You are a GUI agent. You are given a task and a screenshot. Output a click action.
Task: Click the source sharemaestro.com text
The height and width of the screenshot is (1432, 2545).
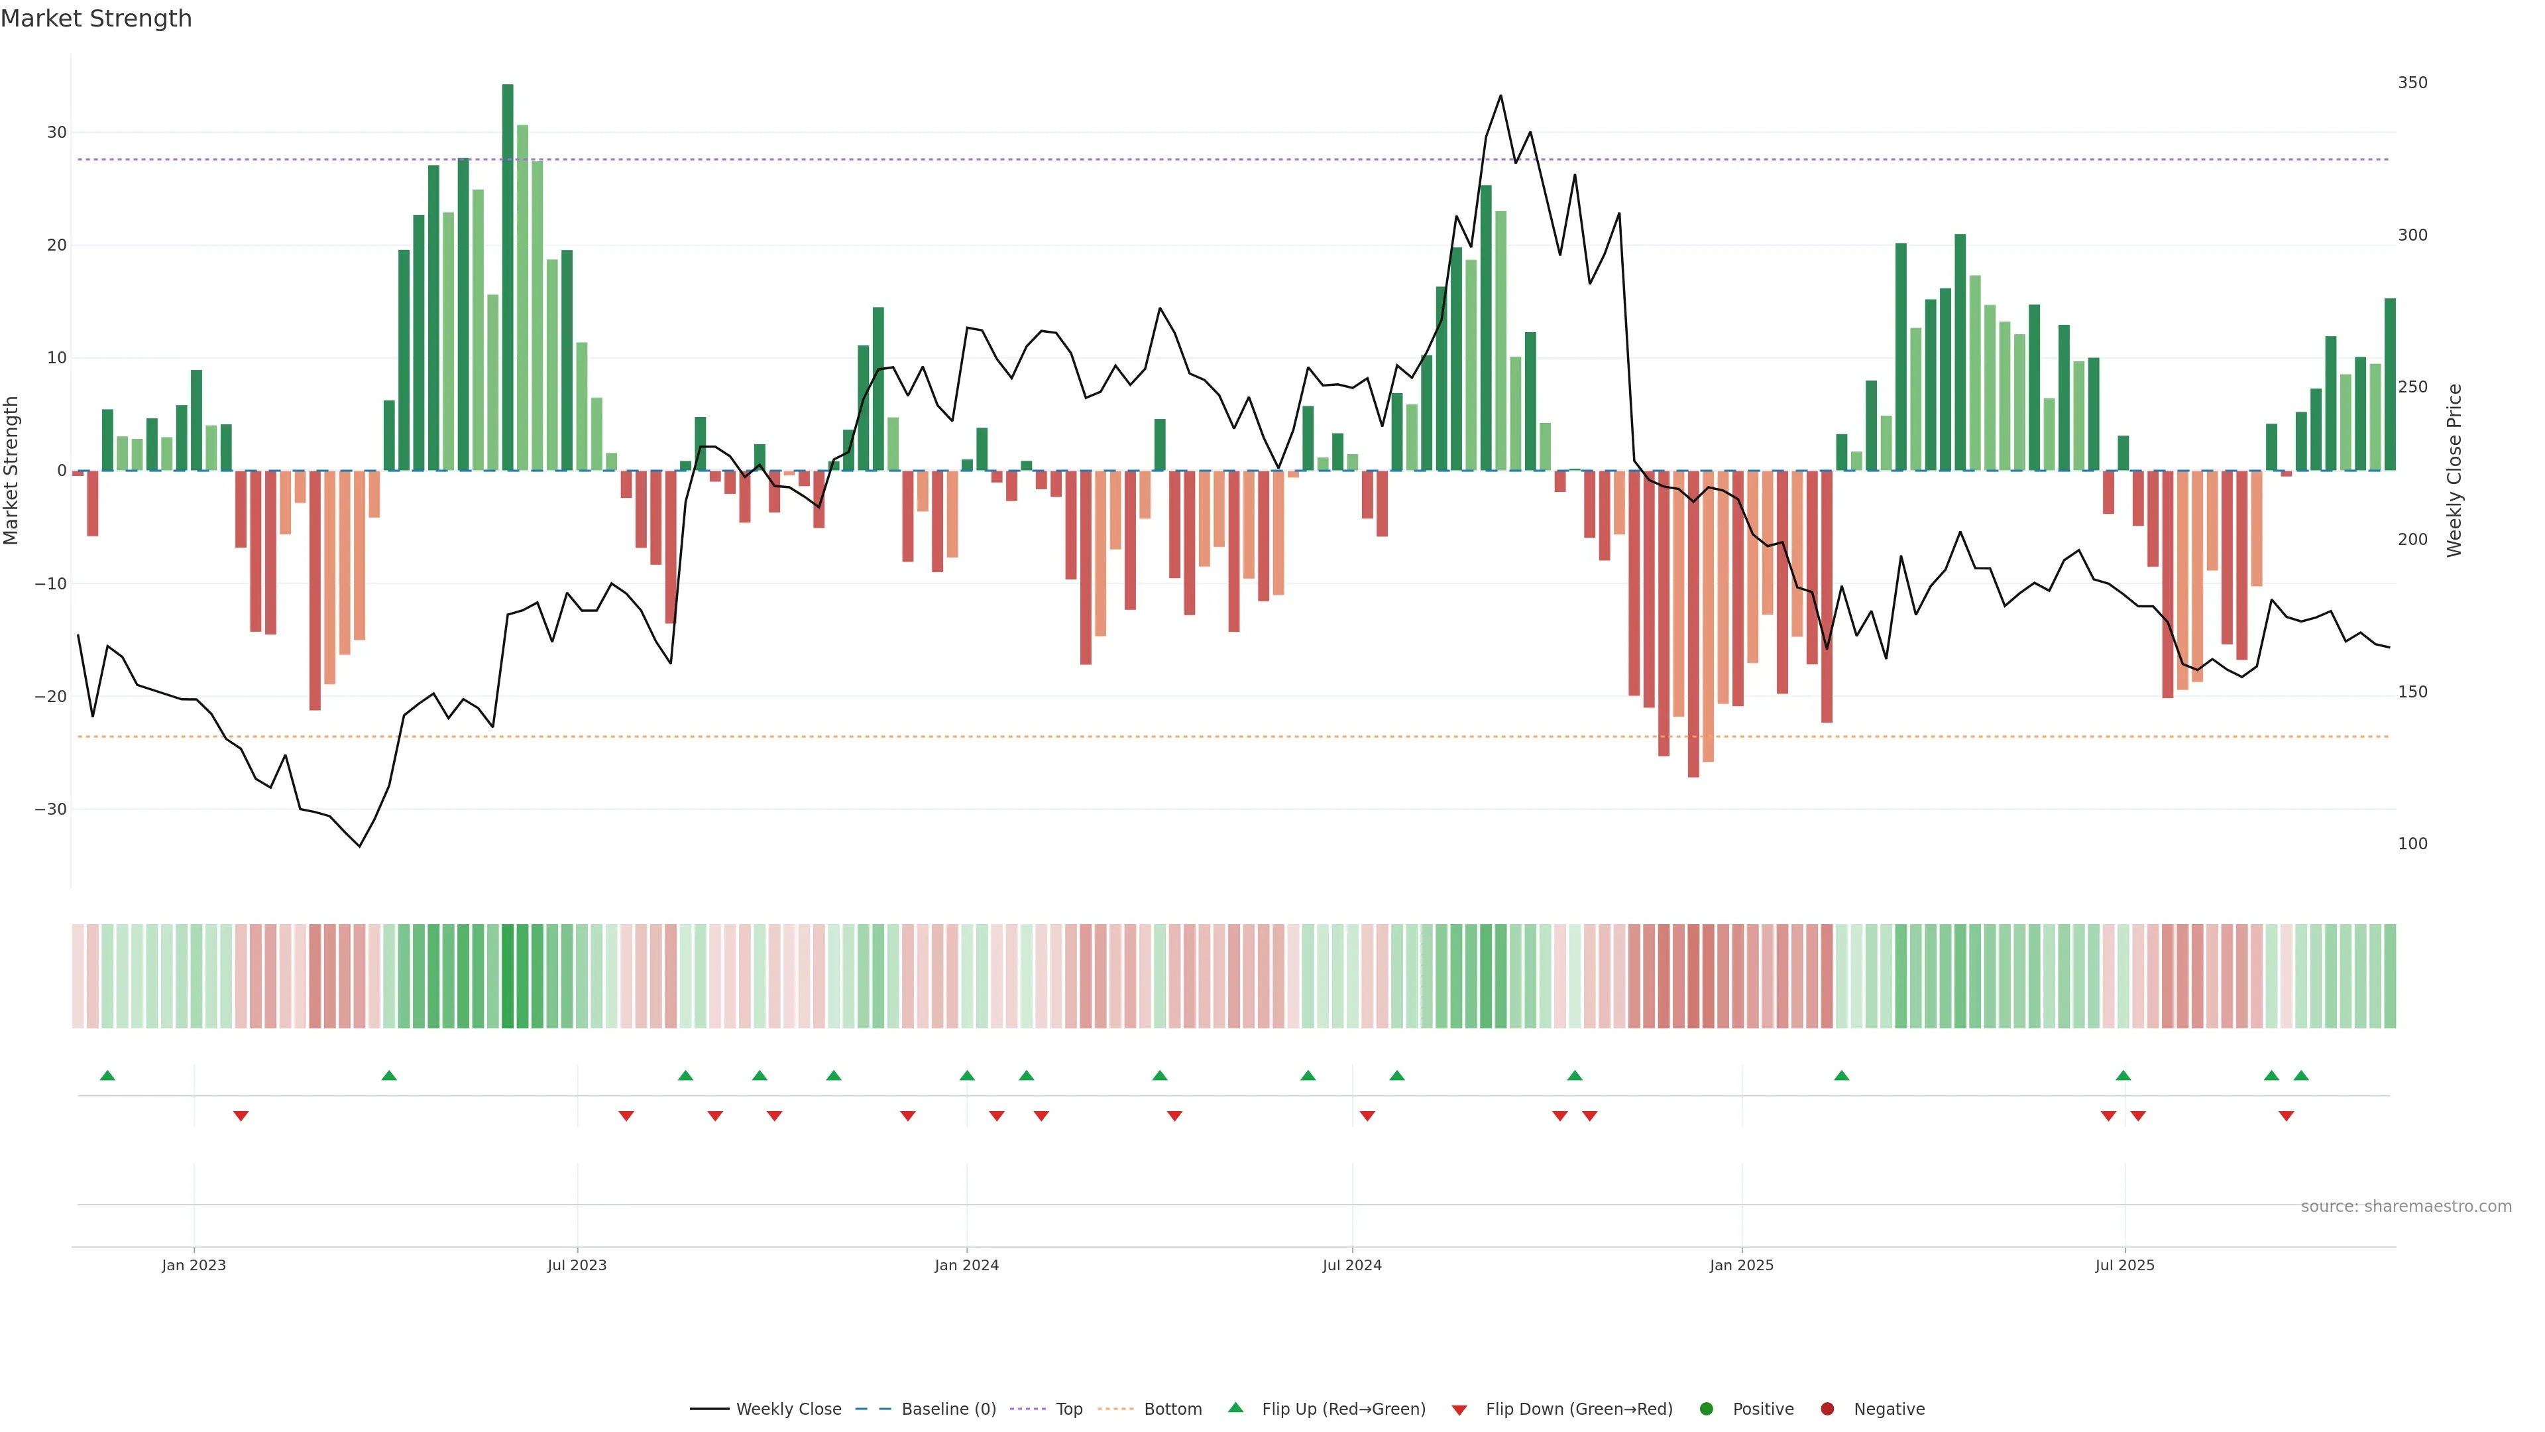coord(2406,1207)
